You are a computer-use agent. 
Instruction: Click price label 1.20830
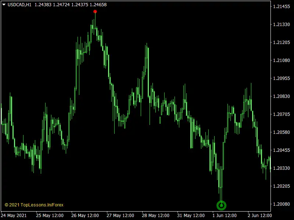(x=282, y=96)
